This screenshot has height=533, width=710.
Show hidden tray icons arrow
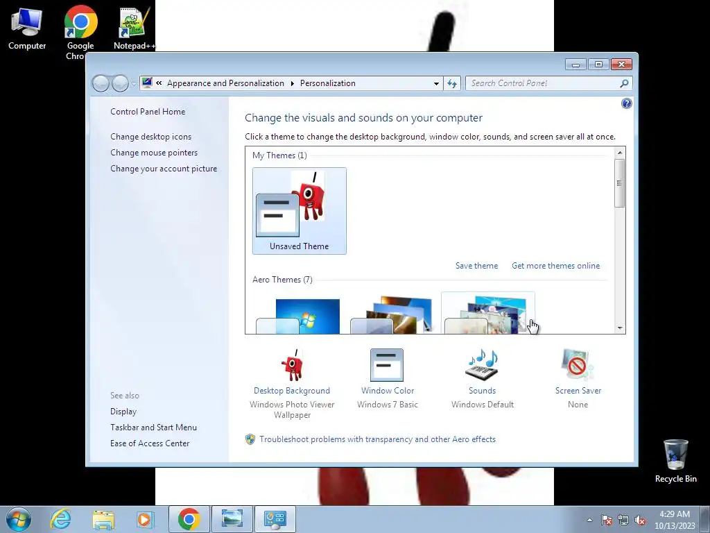click(589, 520)
